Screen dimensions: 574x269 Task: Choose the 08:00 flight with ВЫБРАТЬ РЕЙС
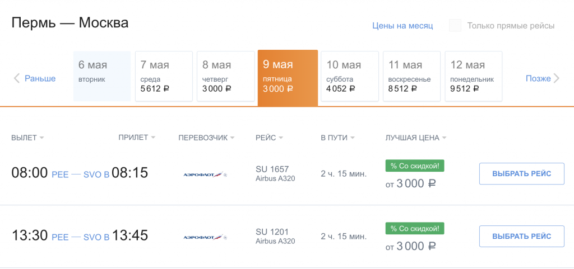tap(522, 174)
